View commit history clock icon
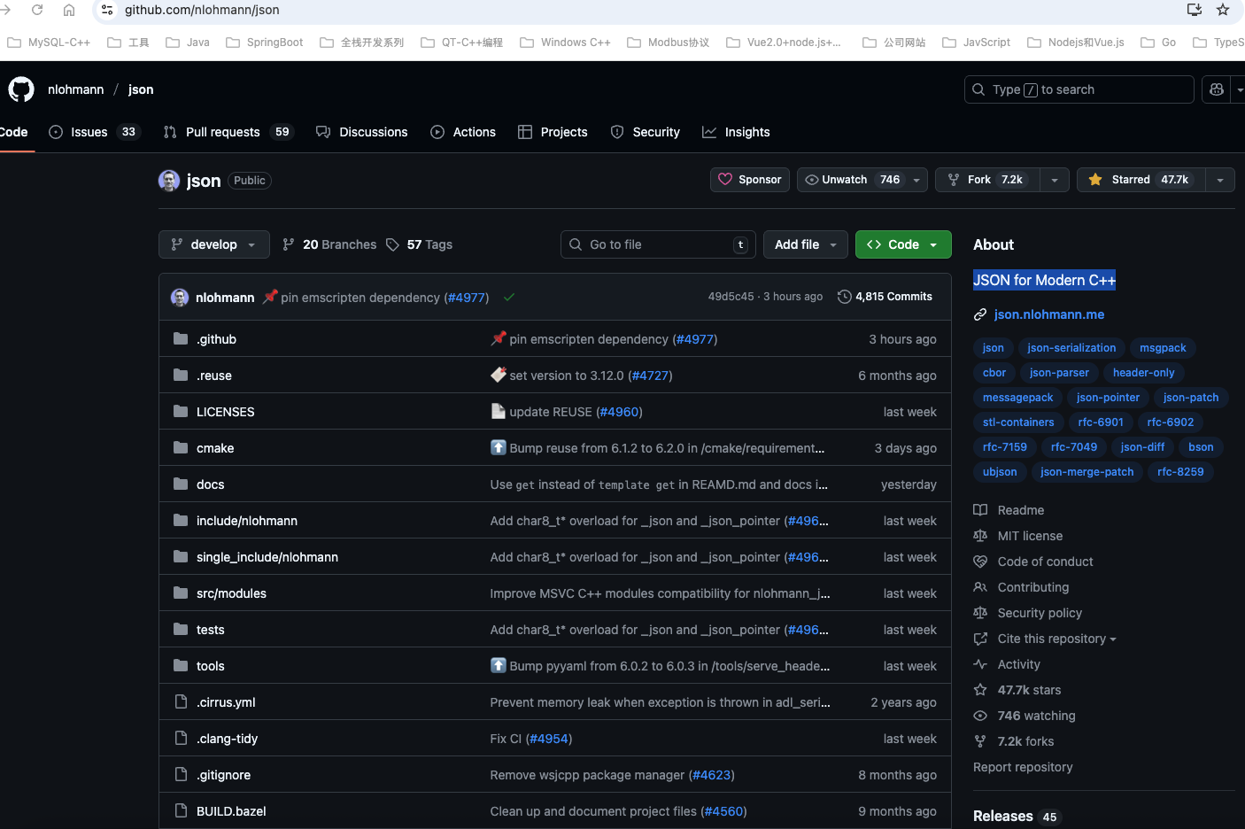The width and height of the screenshot is (1245, 829). pos(845,297)
